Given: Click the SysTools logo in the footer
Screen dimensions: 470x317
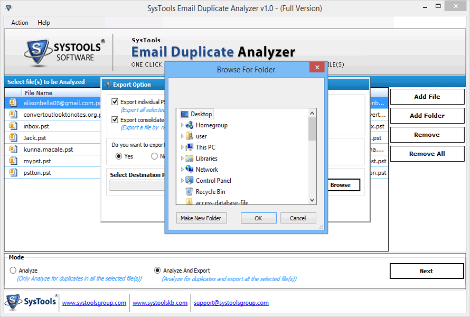Looking at the screenshot, I should click(x=31, y=302).
